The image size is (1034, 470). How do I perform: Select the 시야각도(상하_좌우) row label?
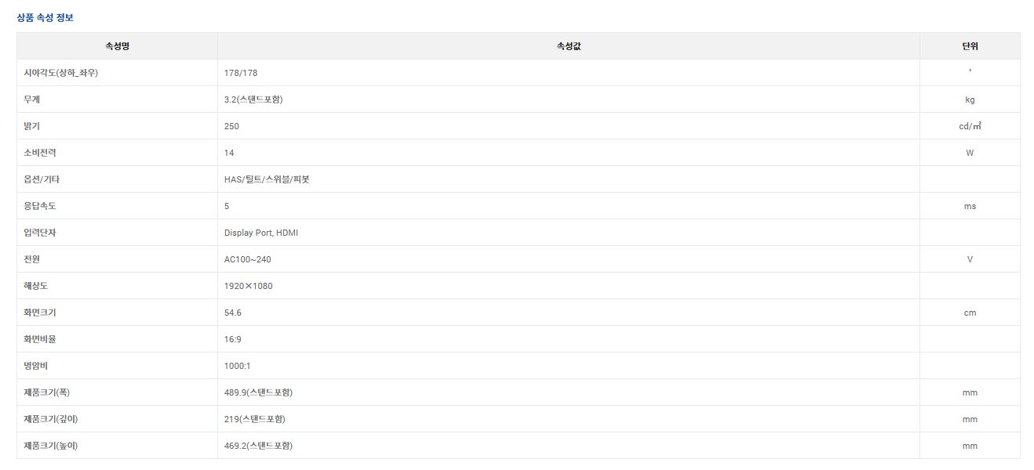(x=61, y=73)
